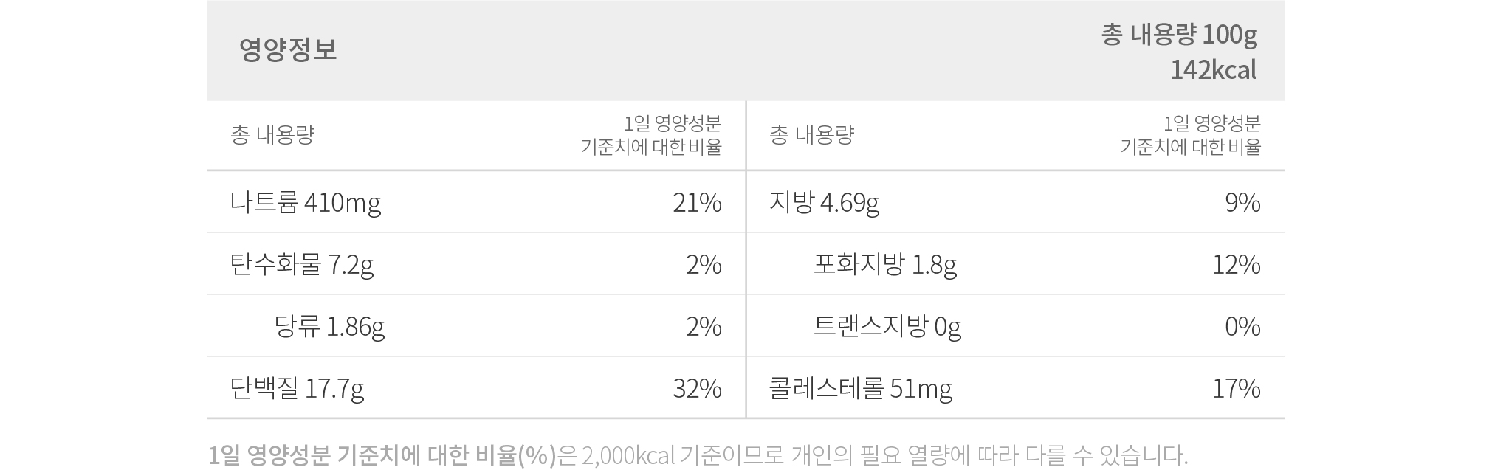Click the 32% protein percentage
Image resolution: width=1492 pixels, height=470 pixels.
(x=697, y=388)
